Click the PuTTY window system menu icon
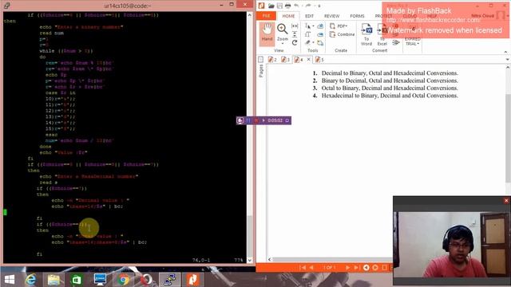 coord(7,6)
